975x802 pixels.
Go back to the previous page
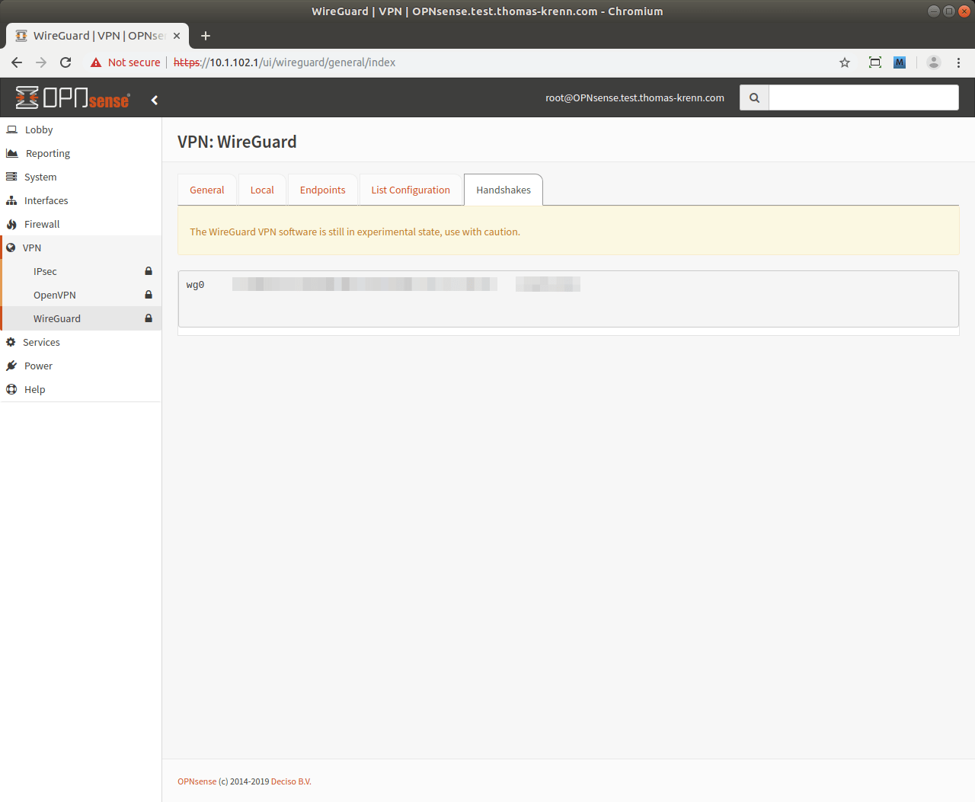pyautogui.click(x=17, y=62)
